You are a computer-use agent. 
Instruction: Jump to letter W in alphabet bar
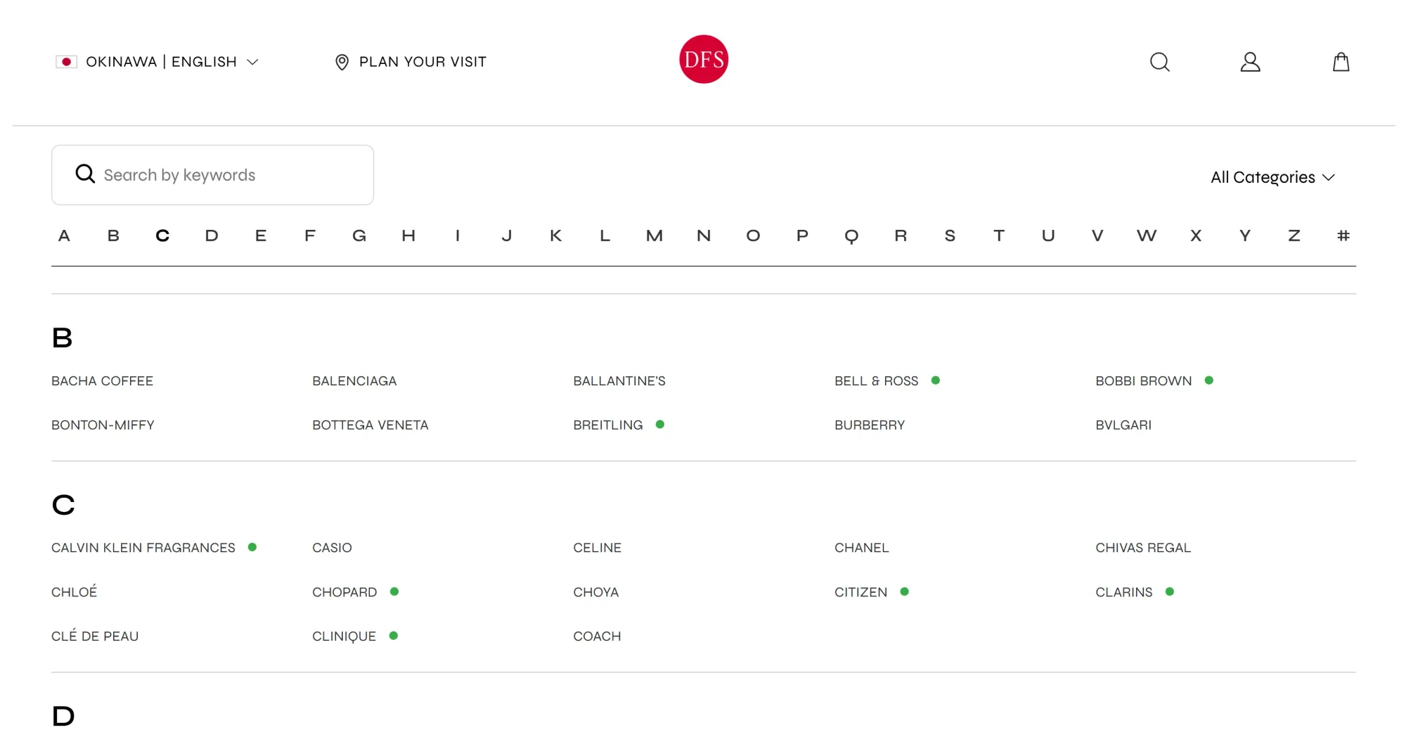click(x=1147, y=236)
